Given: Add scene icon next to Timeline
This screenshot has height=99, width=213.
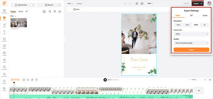Looking at the screenshot, I should (24, 80).
